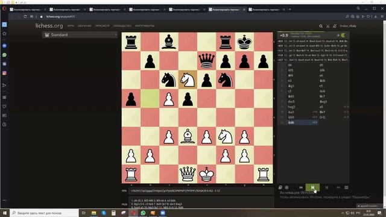Open Instagram from the Opera sidebar
The image size is (386, 217).
(x=4, y=73)
